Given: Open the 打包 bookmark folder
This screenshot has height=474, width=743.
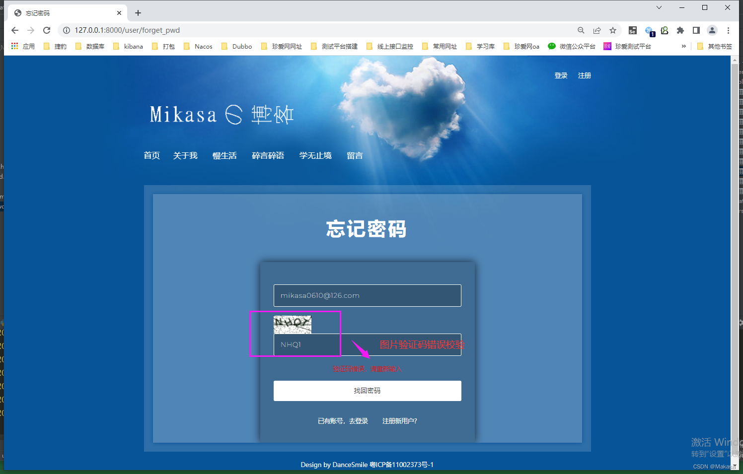Looking at the screenshot, I should 163,46.
